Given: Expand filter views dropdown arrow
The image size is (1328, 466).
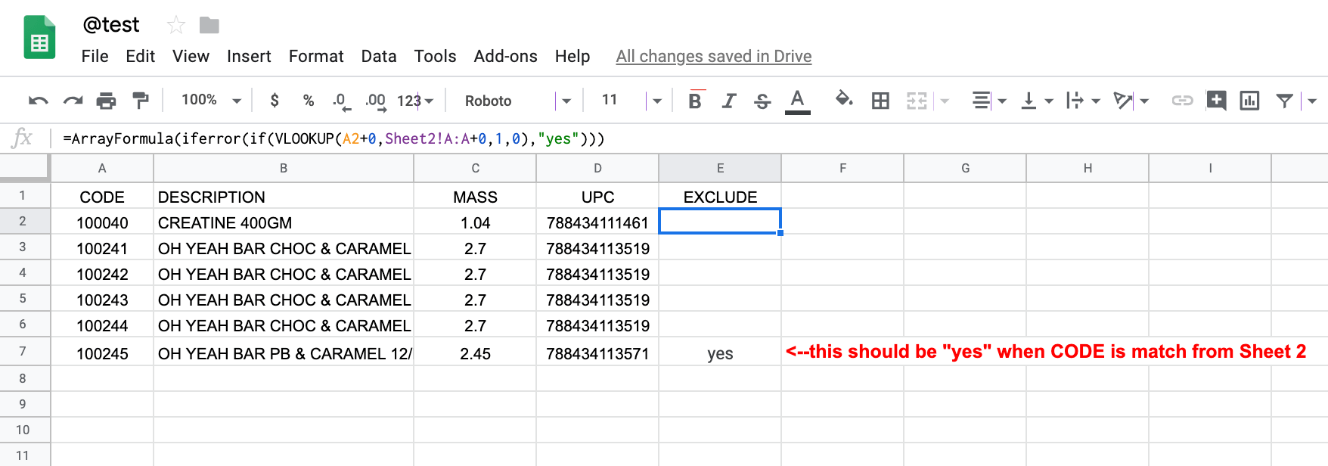Looking at the screenshot, I should [1312, 101].
